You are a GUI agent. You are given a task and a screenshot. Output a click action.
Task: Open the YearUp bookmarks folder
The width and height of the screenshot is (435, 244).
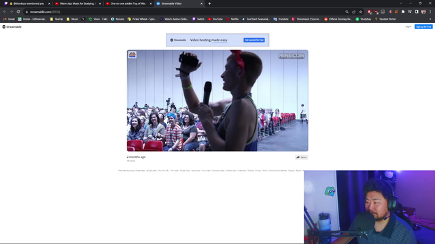(56, 19)
